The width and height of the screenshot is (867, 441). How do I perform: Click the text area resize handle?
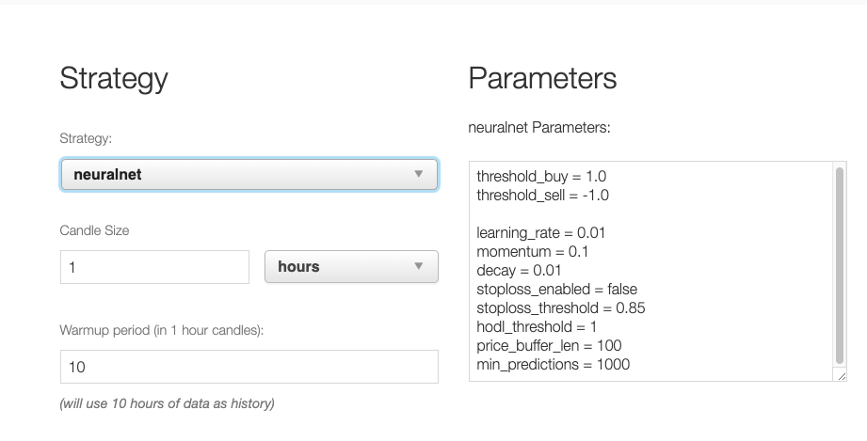coord(841,375)
